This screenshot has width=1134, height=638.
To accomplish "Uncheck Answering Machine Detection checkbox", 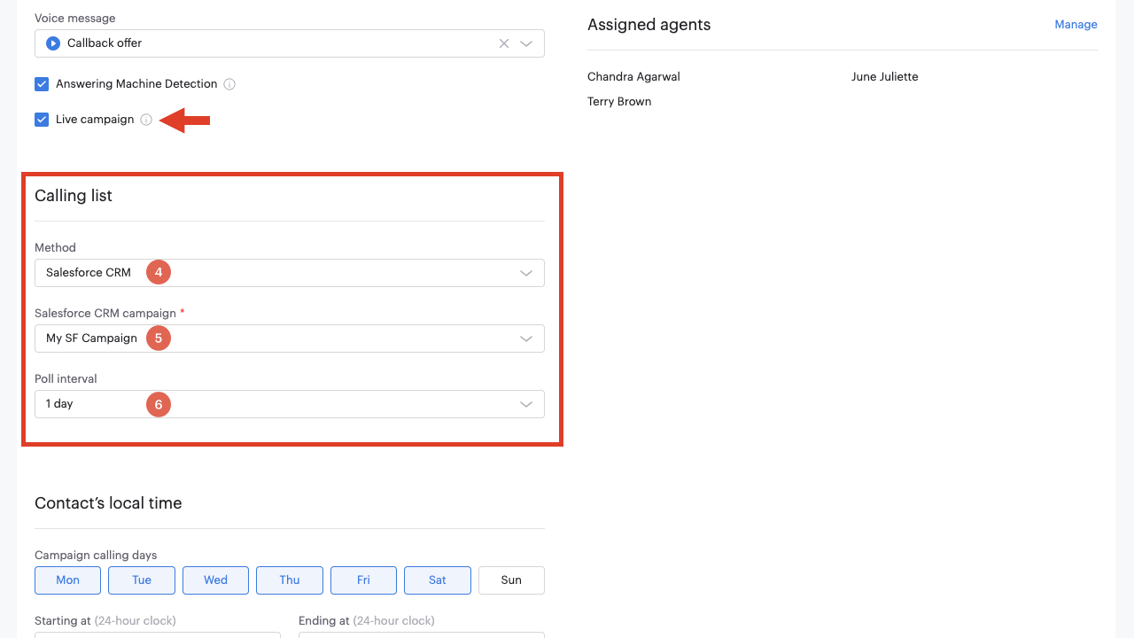I will [x=42, y=84].
